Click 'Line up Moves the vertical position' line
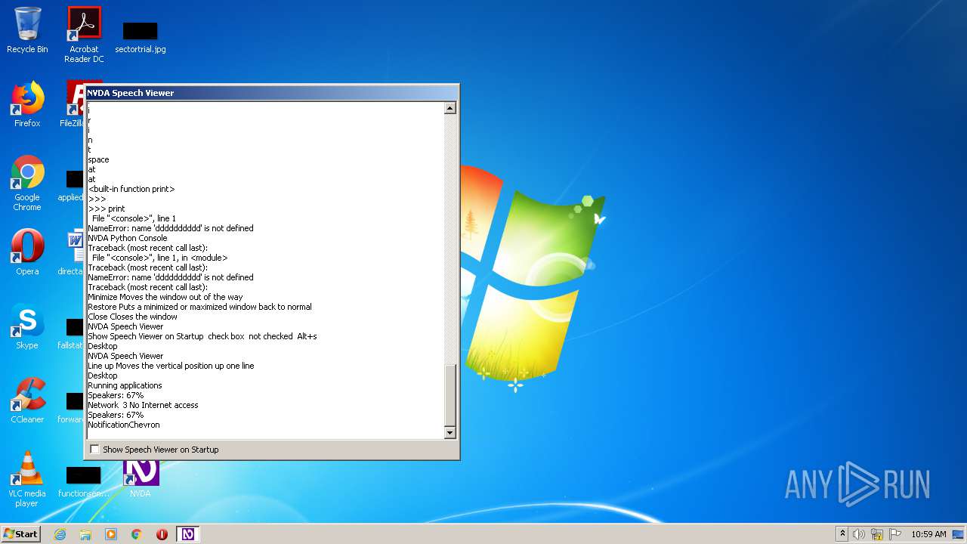 coord(171,366)
